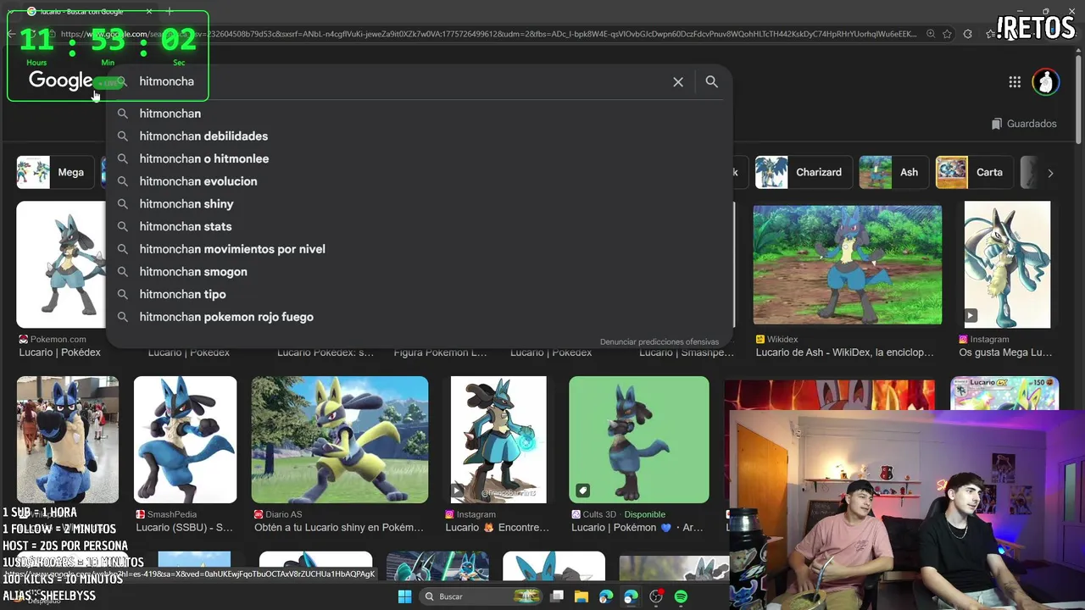The height and width of the screenshot is (610, 1085).
Task: Click 'Lucario de Ash - WikiDex' caption link
Action: click(x=844, y=352)
